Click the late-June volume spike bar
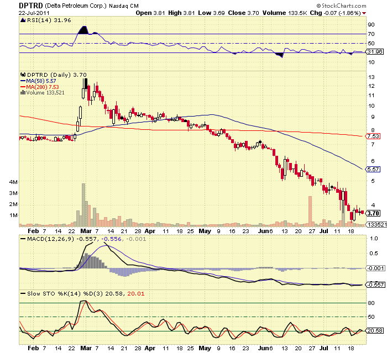Viewport: 387px width, 353px height. click(310, 212)
